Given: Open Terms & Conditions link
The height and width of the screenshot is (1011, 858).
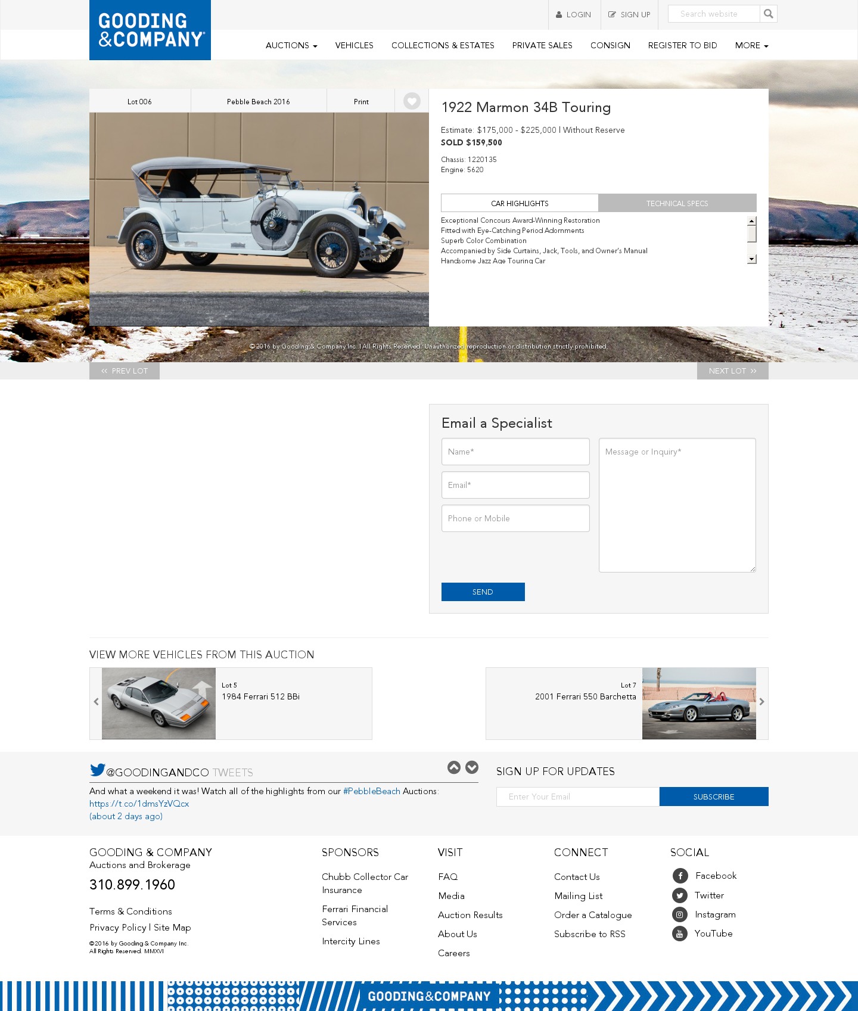Looking at the screenshot, I should click(130, 912).
